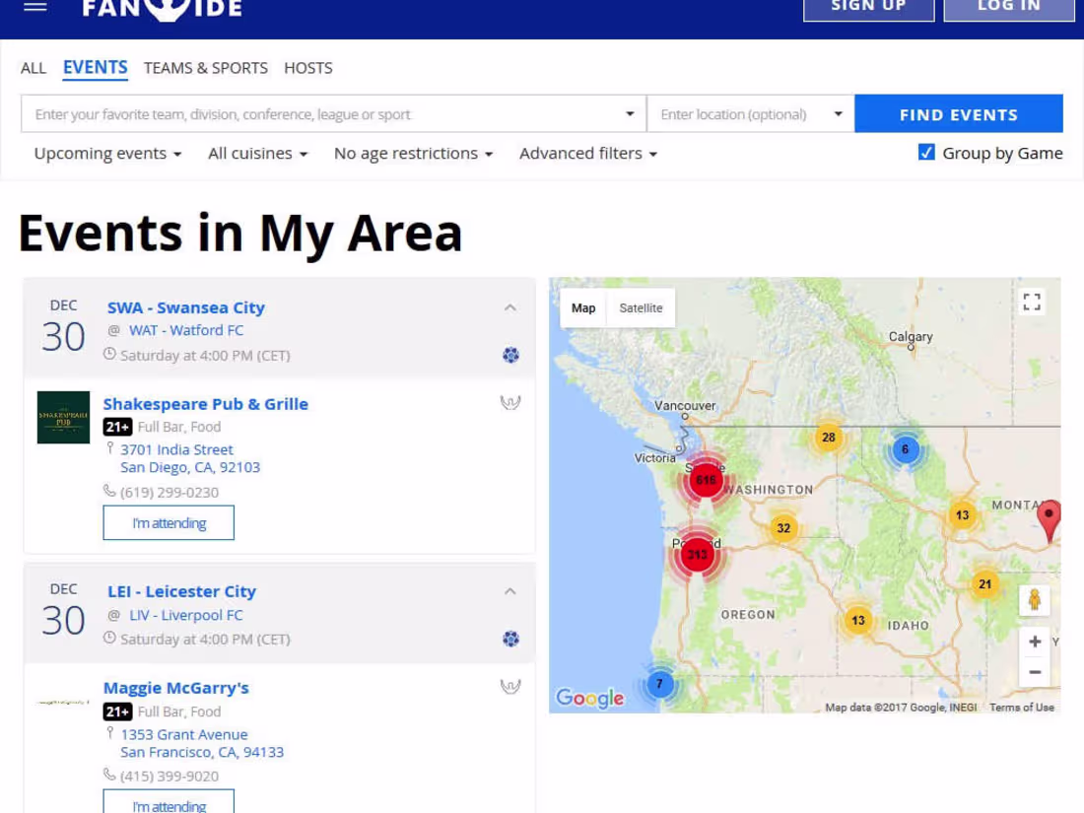The height and width of the screenshot is (813, 1084).
Task: Switch to the TEAMS & SPORTS tab
Action: [205, 68]
